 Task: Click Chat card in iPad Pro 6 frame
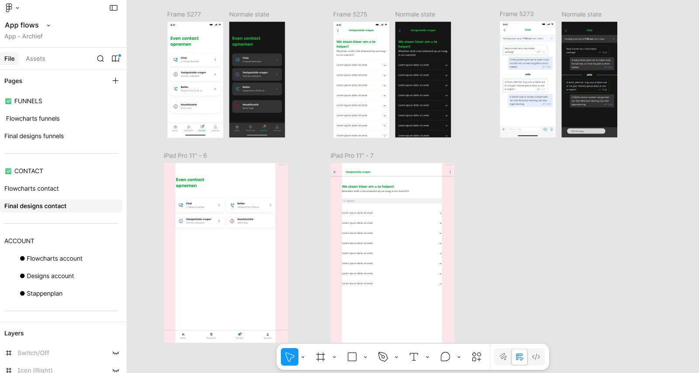(200, 205)
